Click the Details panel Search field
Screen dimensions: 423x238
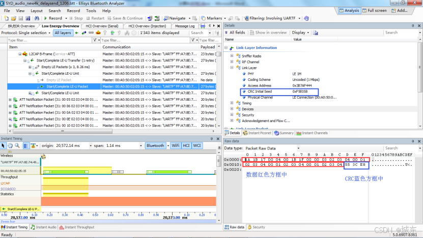pyautogui.click(x=402, y=33)
